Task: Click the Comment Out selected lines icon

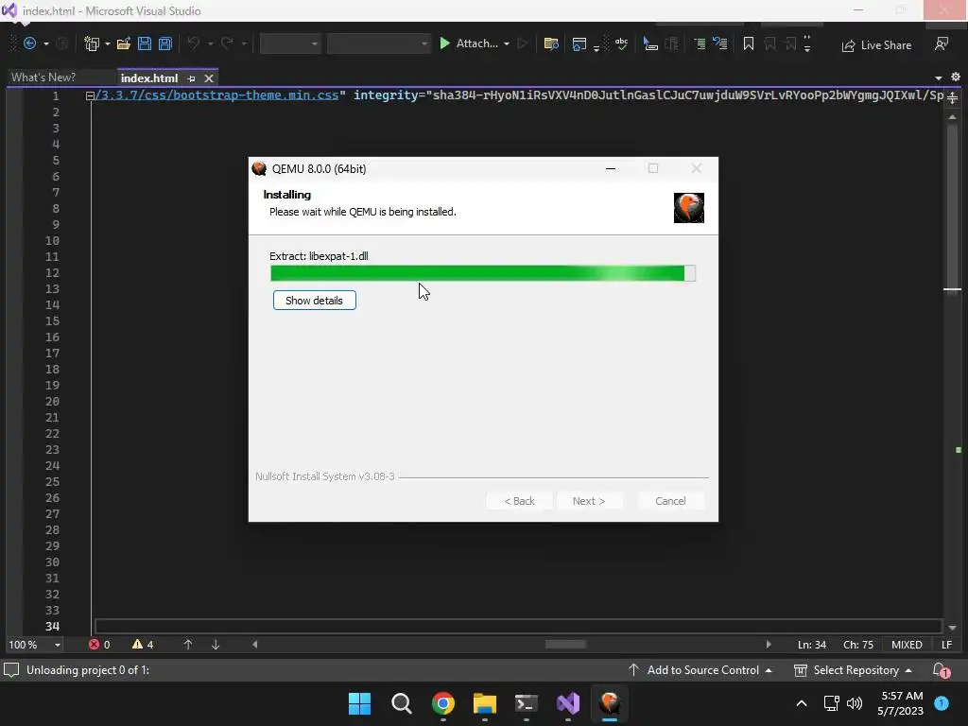Action: point(699,43)
